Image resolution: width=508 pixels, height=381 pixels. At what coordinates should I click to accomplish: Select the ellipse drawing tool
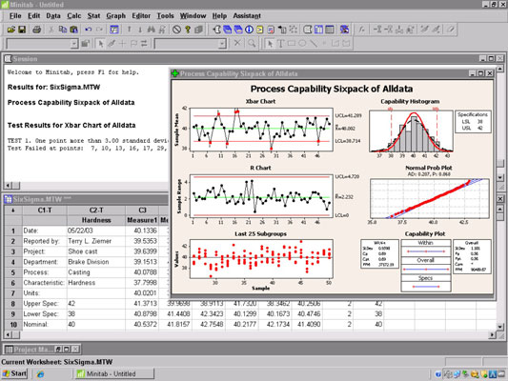point(302,44)
